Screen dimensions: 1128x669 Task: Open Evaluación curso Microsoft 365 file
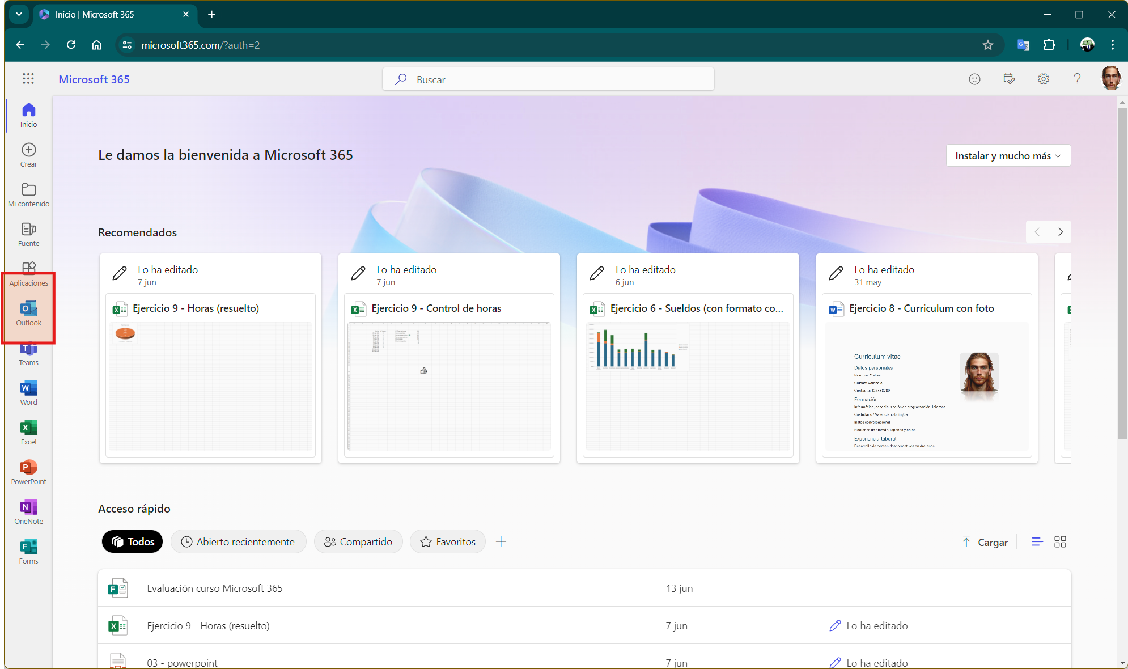584,588
